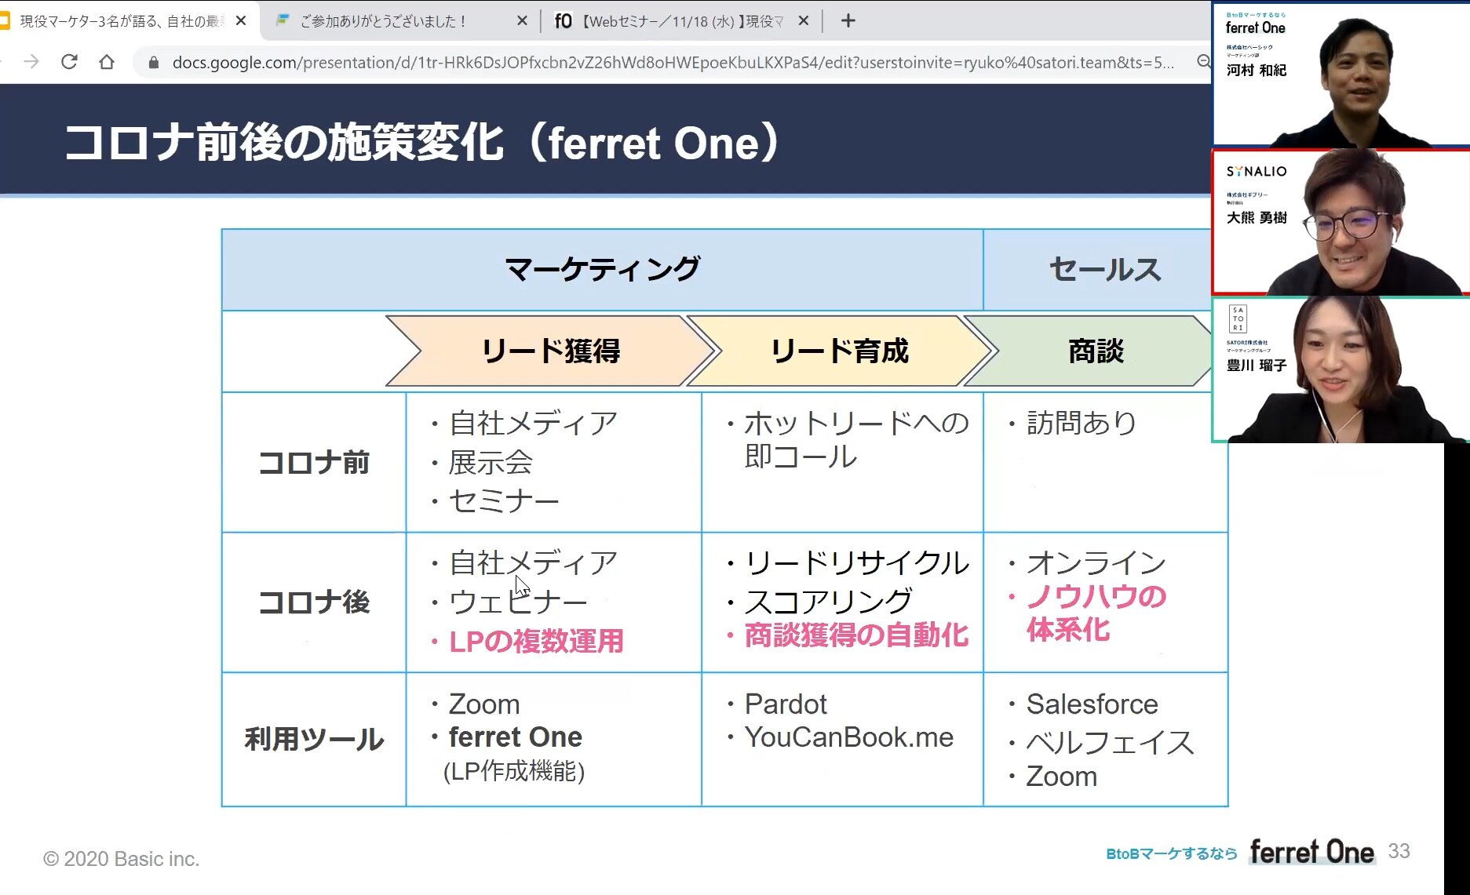Open a new browser tab

click(x=848, y=21)
